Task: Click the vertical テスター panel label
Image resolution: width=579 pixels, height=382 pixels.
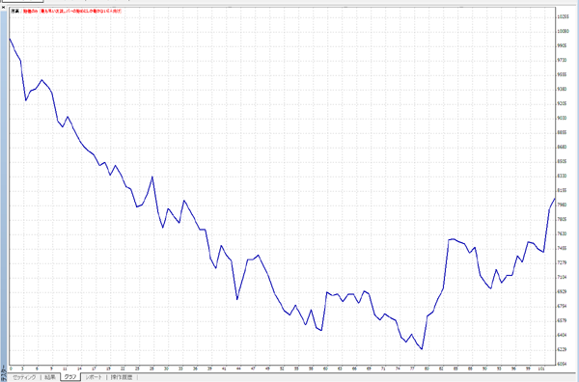Action: pos(4,372)
